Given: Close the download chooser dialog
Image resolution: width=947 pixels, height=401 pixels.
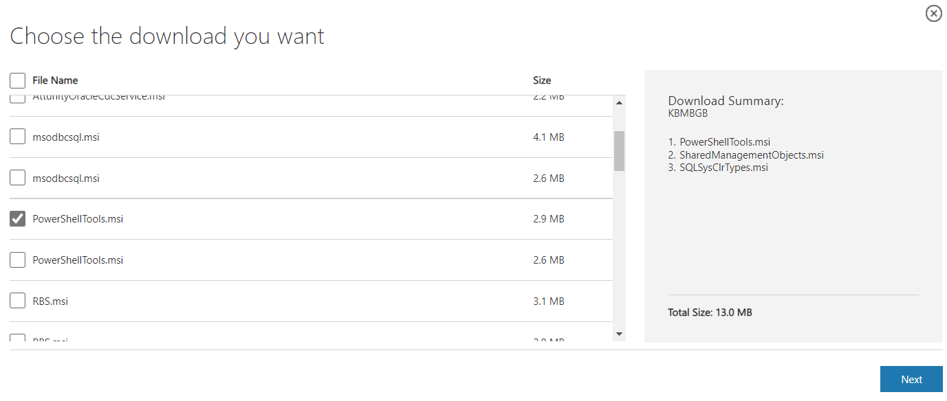Looking at the screenshot, I should [x=933, y=14].
